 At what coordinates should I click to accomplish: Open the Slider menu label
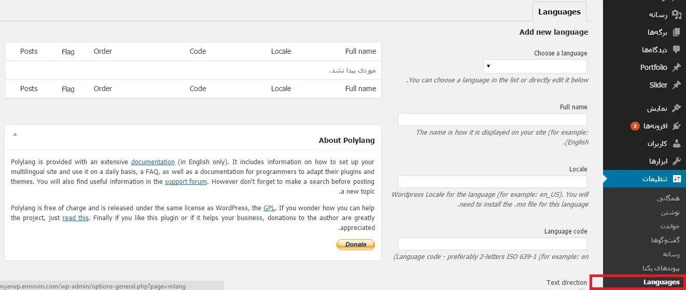pyautogui.click(x=658, y=85)
